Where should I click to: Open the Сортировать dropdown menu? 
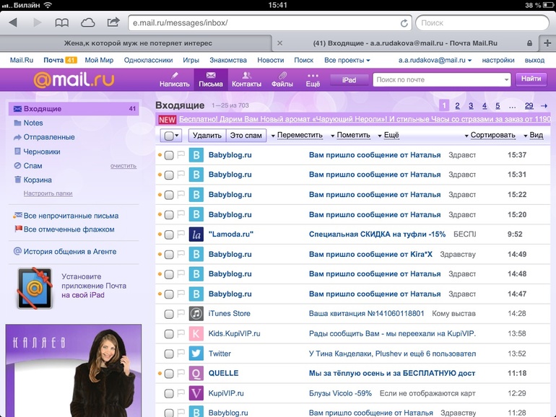click(492, 135)
